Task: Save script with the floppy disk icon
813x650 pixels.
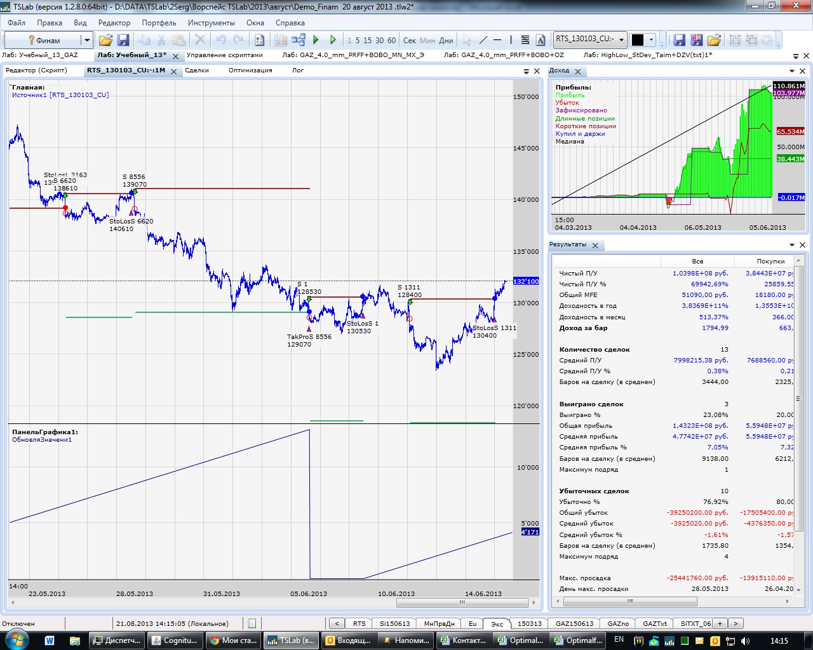Action: [x=123, y=40]
